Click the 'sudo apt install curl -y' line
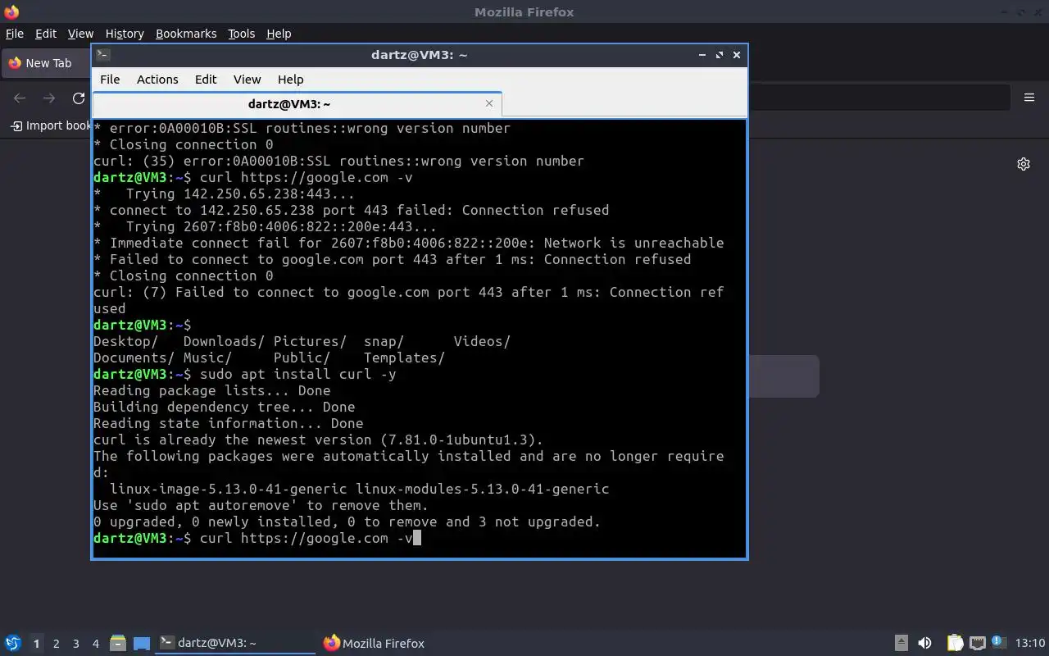Viewport: 1049px width, 656px height. 297,374
